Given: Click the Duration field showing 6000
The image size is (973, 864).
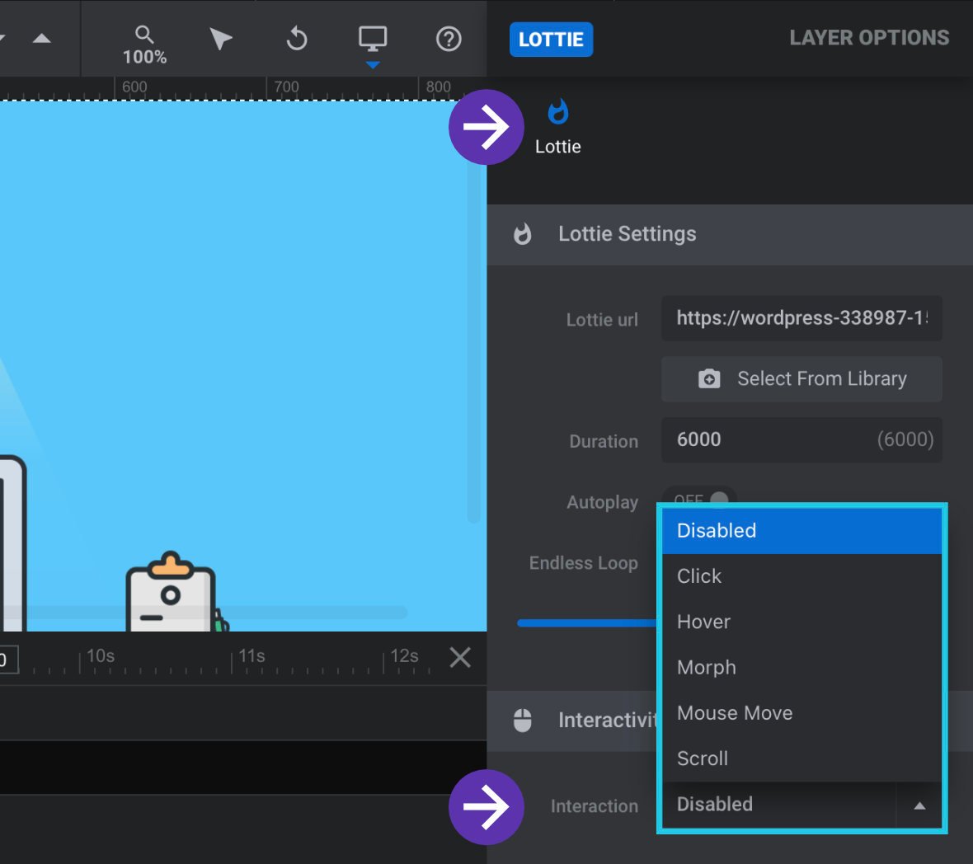Looking at the screenshot, I should [801, 439].
